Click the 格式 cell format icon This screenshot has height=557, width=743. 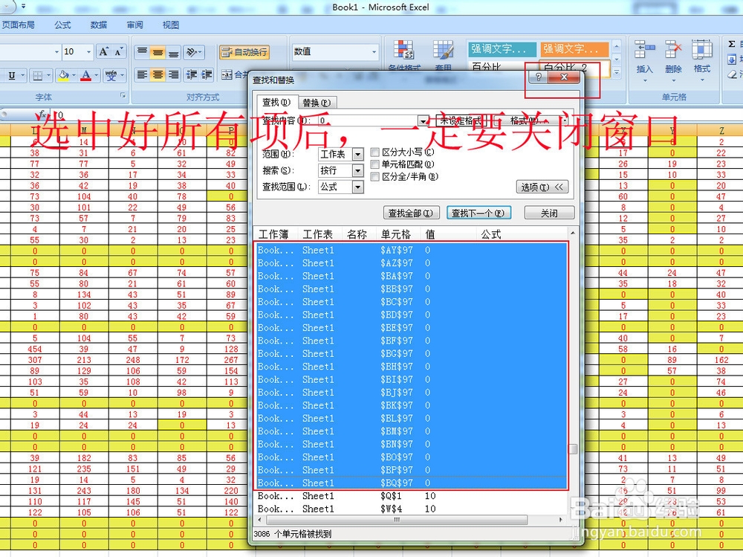pos(702,51)
